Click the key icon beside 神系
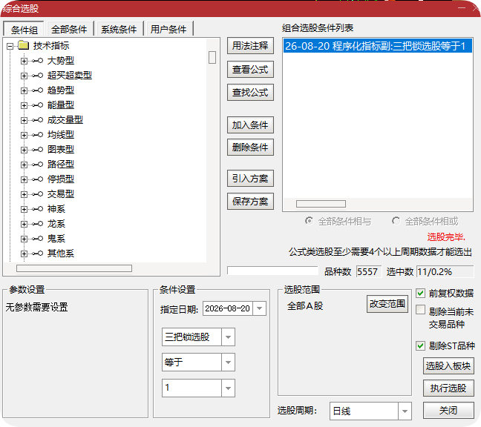 (x=37, y=209)
